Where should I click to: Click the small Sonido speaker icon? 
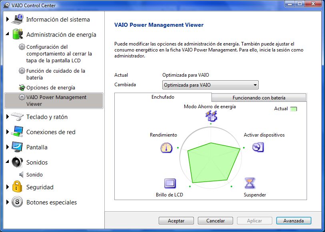click(x=21, y=174)
